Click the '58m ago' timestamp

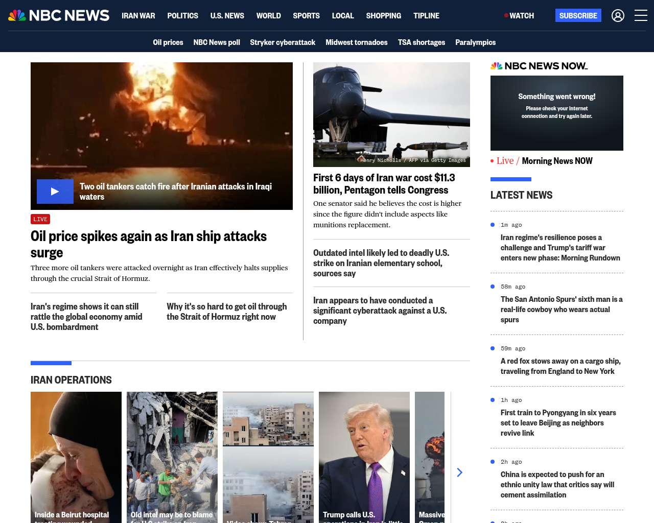pos(513,287)
